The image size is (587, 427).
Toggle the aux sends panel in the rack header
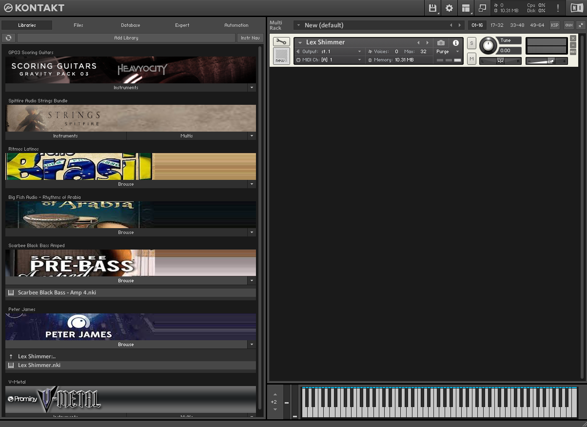[x=568, y=25]
